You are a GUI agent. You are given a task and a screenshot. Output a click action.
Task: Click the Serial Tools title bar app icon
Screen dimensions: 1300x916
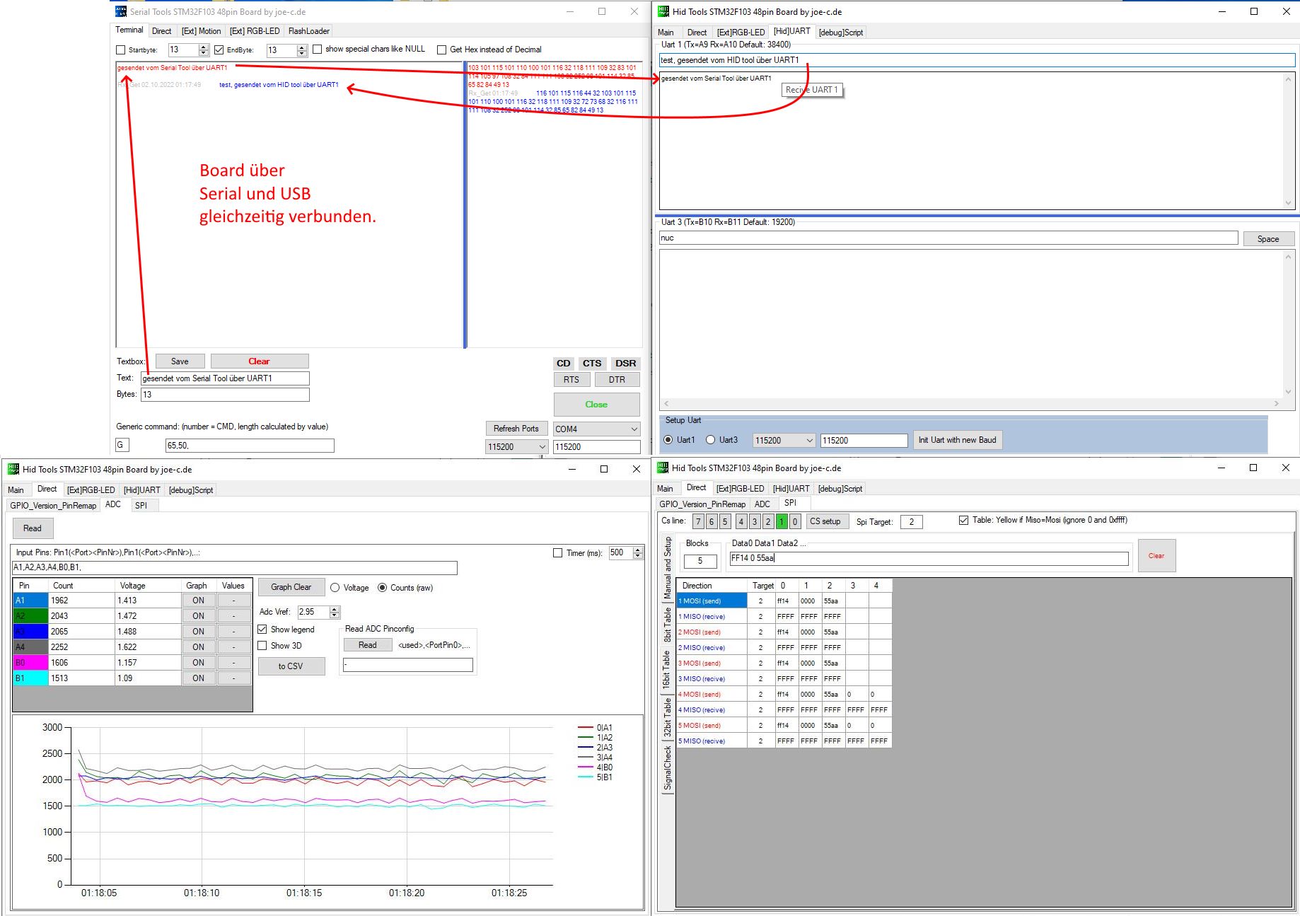click(x=121, y=11)
